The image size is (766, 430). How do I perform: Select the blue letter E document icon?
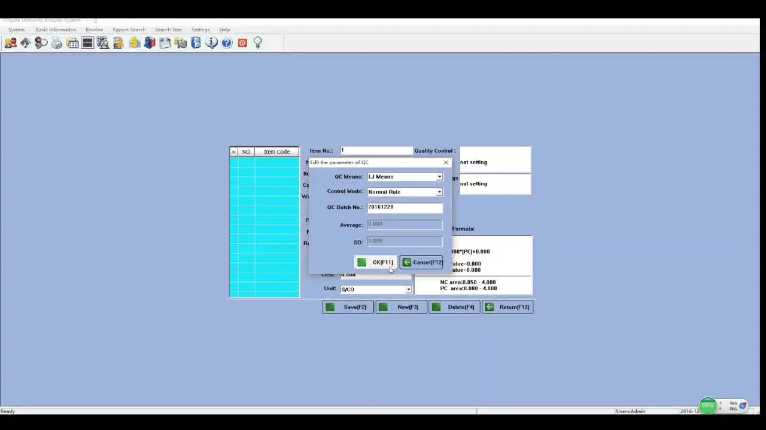tap(196, 43)
